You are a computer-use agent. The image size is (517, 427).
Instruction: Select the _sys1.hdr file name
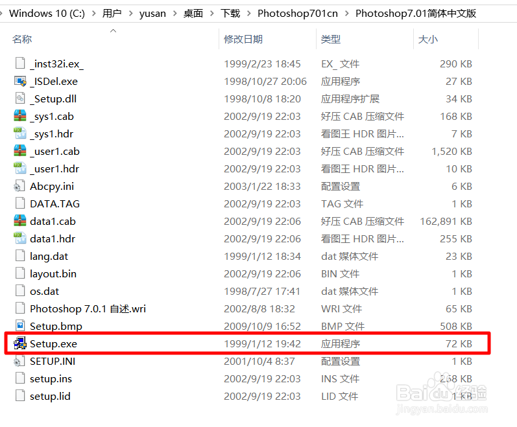(x=51, y=133)
